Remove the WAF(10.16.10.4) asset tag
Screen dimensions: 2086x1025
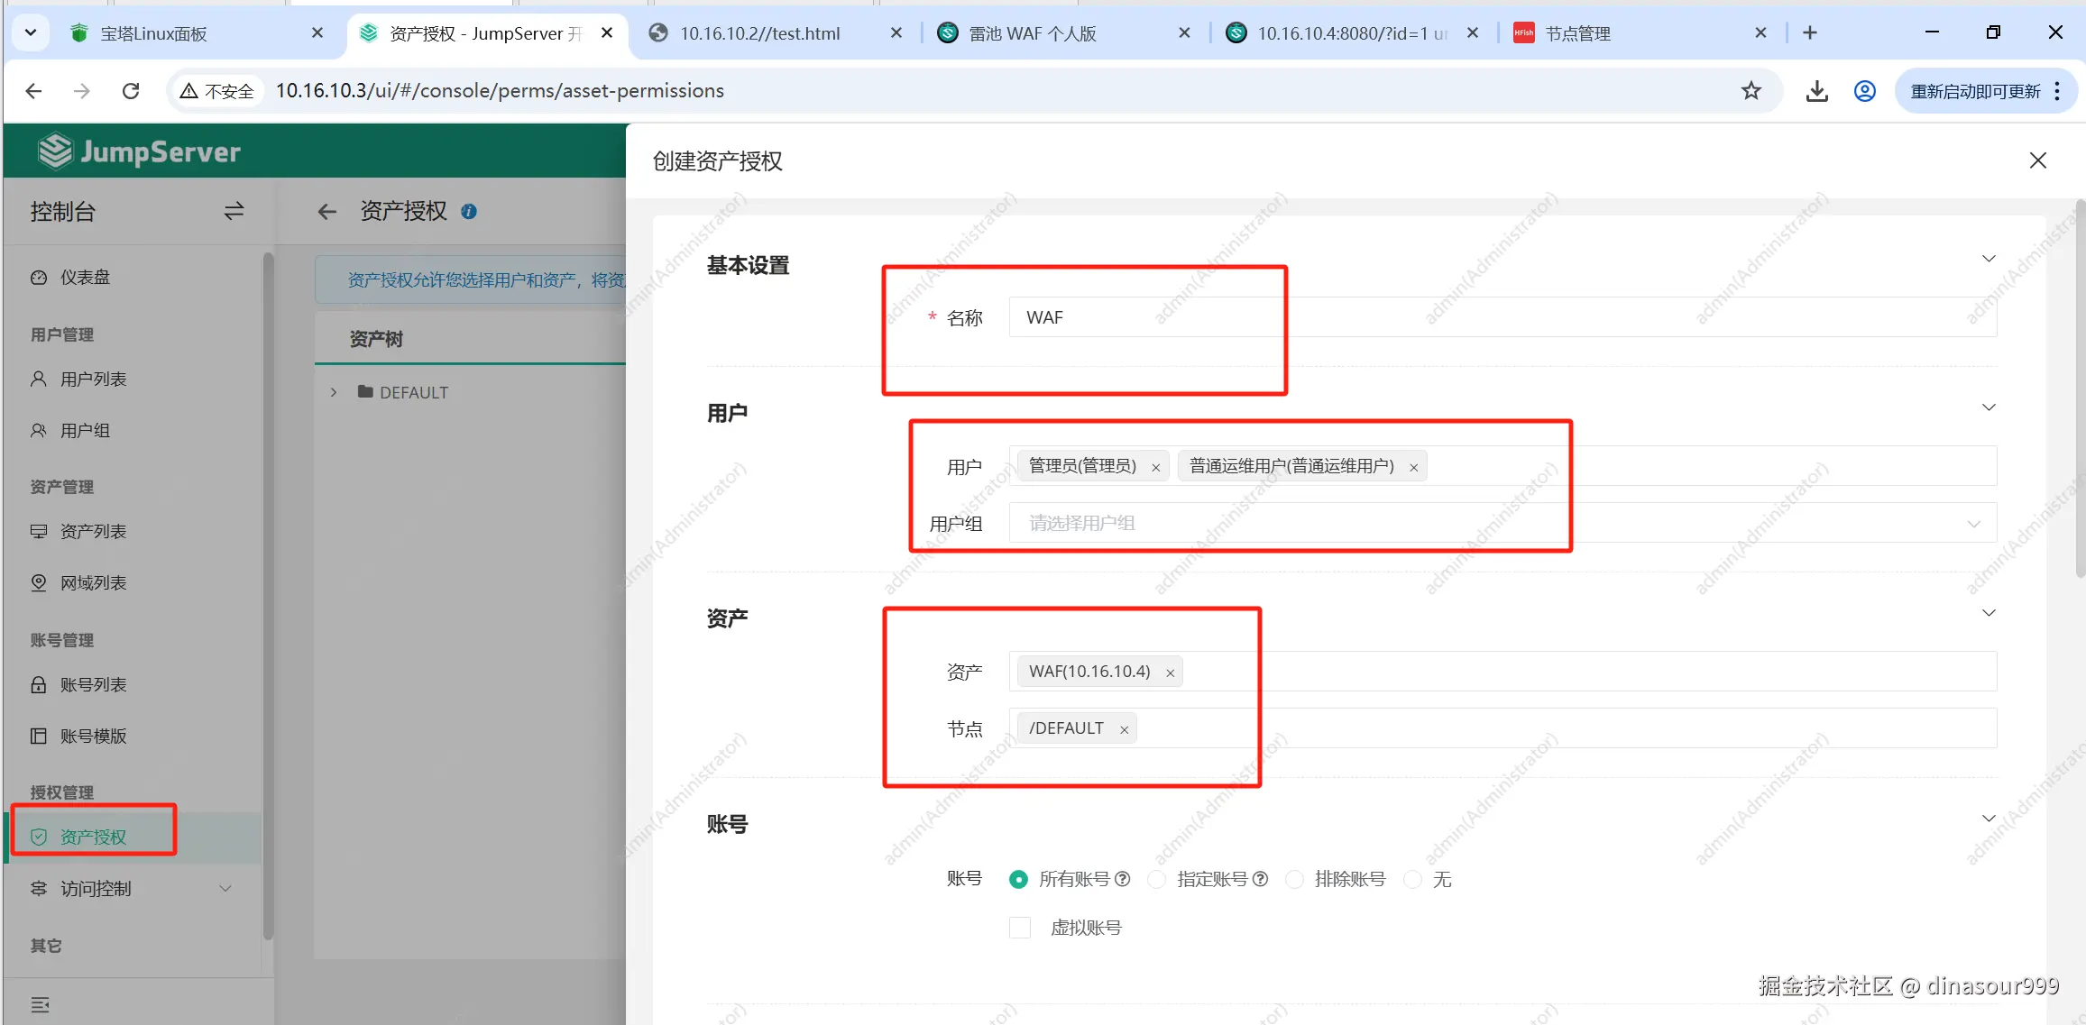(1170, 673)
